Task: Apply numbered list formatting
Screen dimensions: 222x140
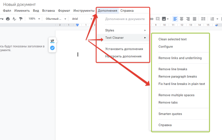Action: 212,19
